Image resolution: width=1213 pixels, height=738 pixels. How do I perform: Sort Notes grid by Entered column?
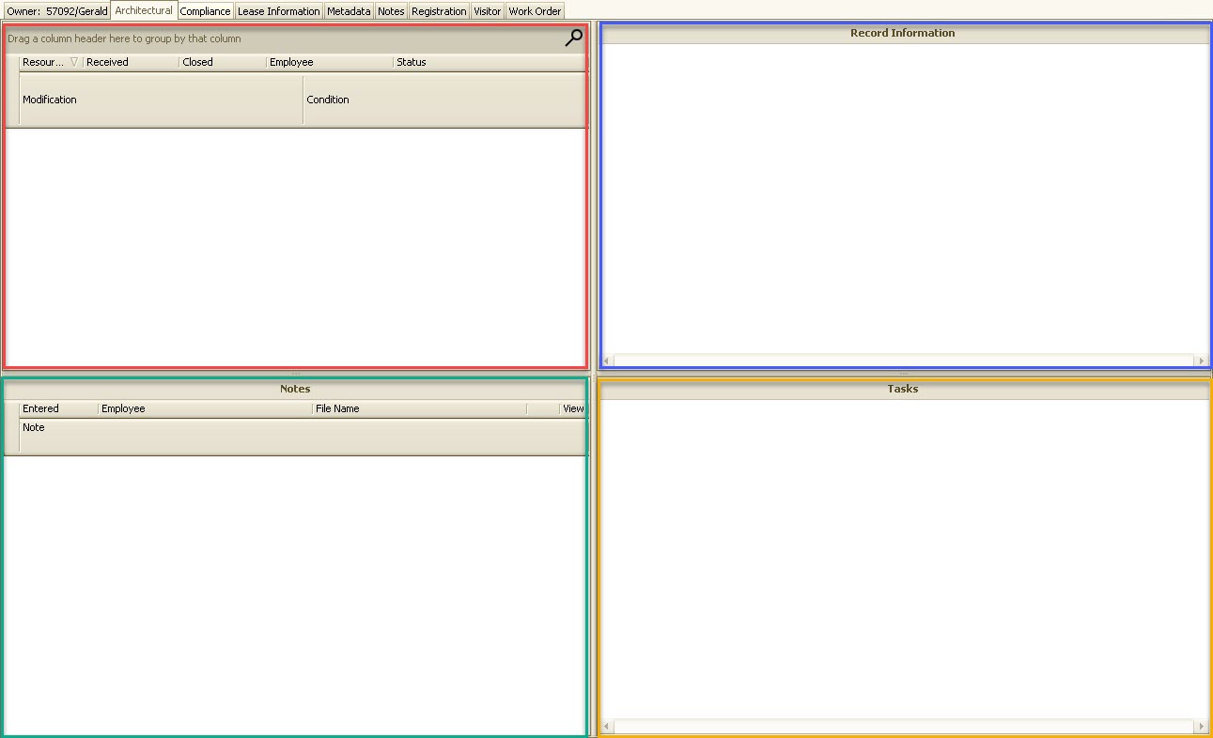[x=58, y=408]
